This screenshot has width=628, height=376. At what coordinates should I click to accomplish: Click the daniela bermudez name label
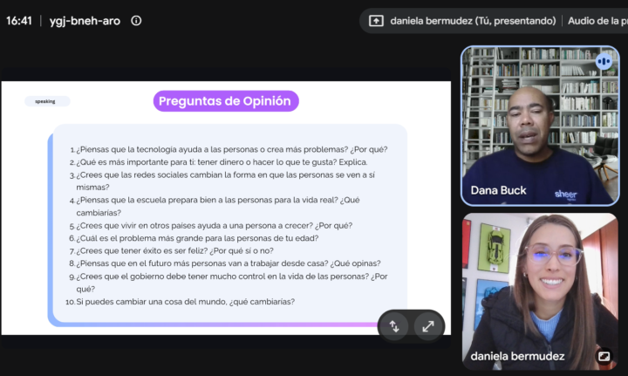coord(517,356)
